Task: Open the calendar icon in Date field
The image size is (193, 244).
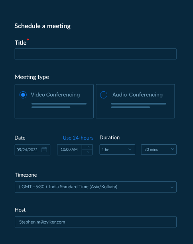Action: click(x=44, y=150)
